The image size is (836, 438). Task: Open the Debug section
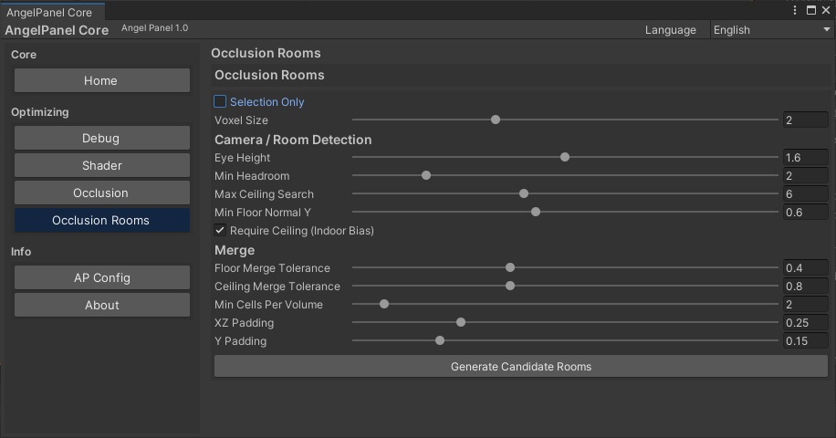(x=102, y=138)
